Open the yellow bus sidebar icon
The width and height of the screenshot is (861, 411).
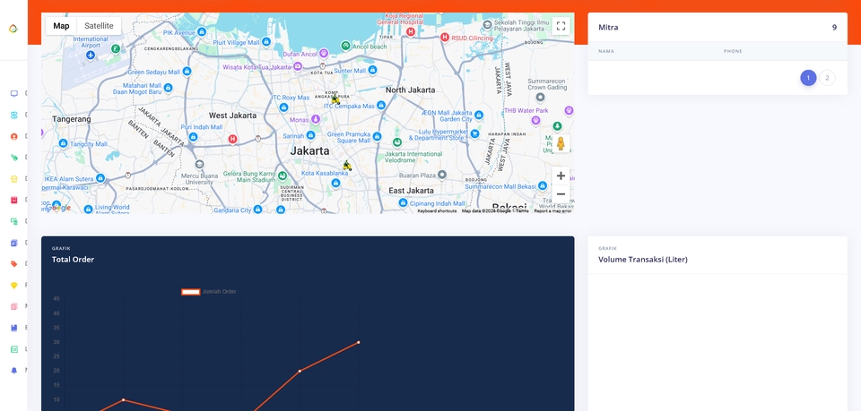(14, 179)
